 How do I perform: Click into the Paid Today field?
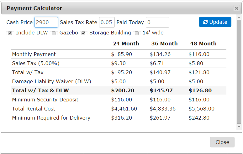coord(157,22)
